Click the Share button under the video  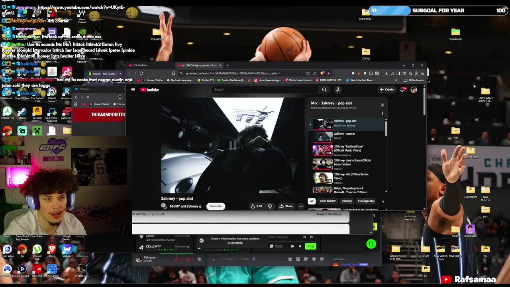286,206
